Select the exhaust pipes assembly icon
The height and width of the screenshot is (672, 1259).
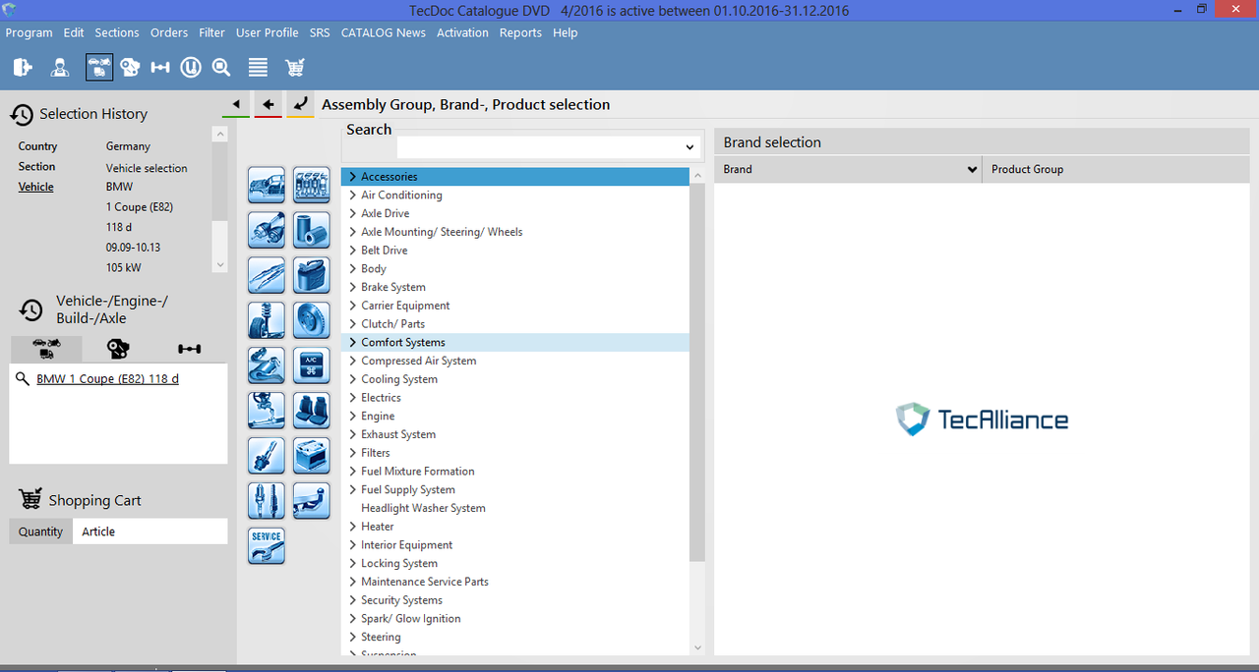pyautogui.click(x=267, y=230)
